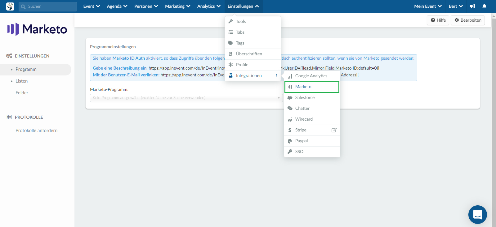The image size is (496, 227).
Task: Open the chat support bubble icon
Action: [x=478, y=215]
